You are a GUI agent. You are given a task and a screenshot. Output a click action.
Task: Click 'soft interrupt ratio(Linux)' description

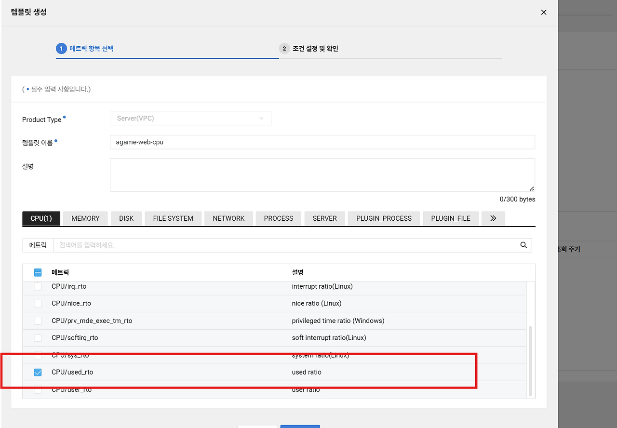[329, 337]
